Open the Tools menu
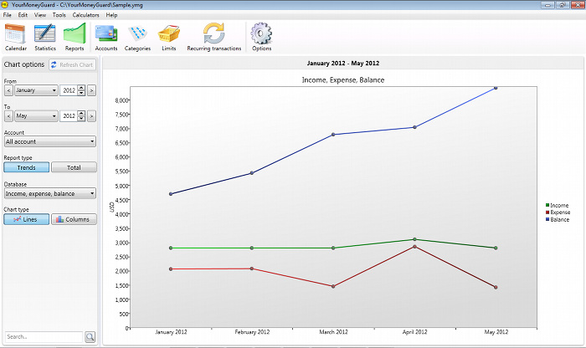This screenshot has height=348, width=586. tap(59, 15)
